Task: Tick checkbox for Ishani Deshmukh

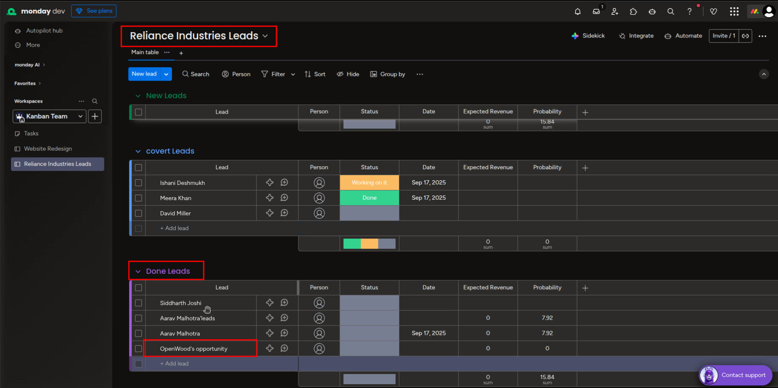Action: tap(138, 183)
